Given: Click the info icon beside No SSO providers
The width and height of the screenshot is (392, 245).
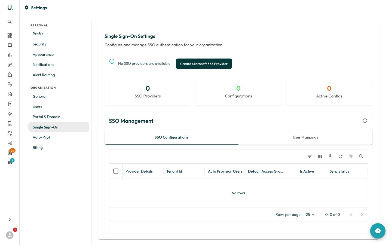Looking at the screenshot, I should 112,61.
